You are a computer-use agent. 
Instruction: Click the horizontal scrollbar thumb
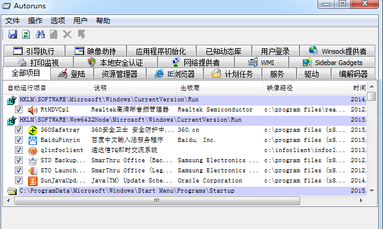pos(157,201)
